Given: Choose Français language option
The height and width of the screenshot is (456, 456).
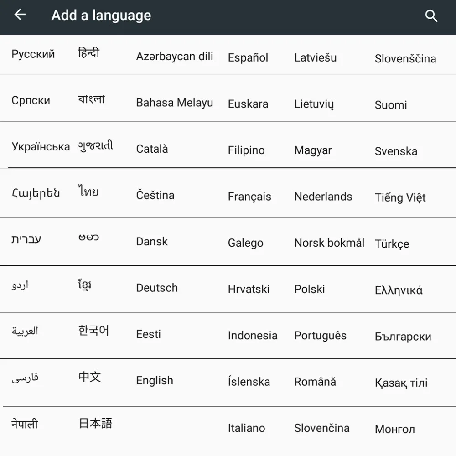Looking at the screenshot, I should point(249,197).
